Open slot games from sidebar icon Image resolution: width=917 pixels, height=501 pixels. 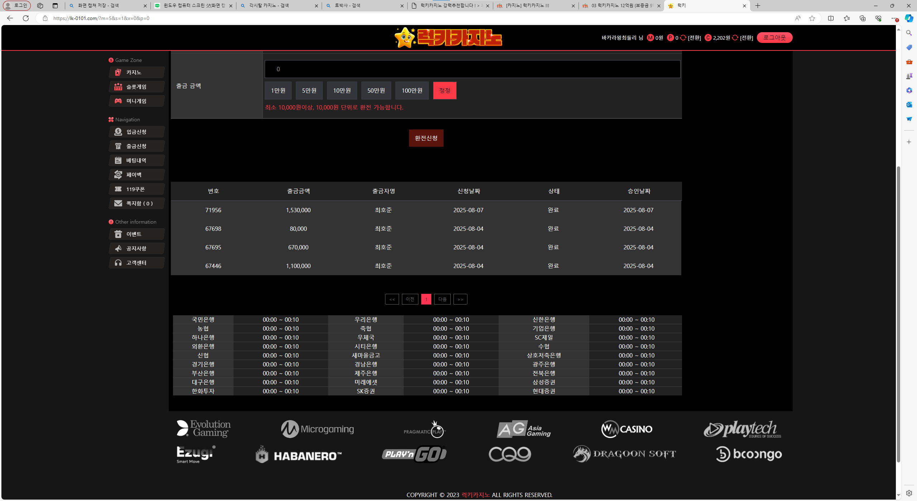pos(118,87)
